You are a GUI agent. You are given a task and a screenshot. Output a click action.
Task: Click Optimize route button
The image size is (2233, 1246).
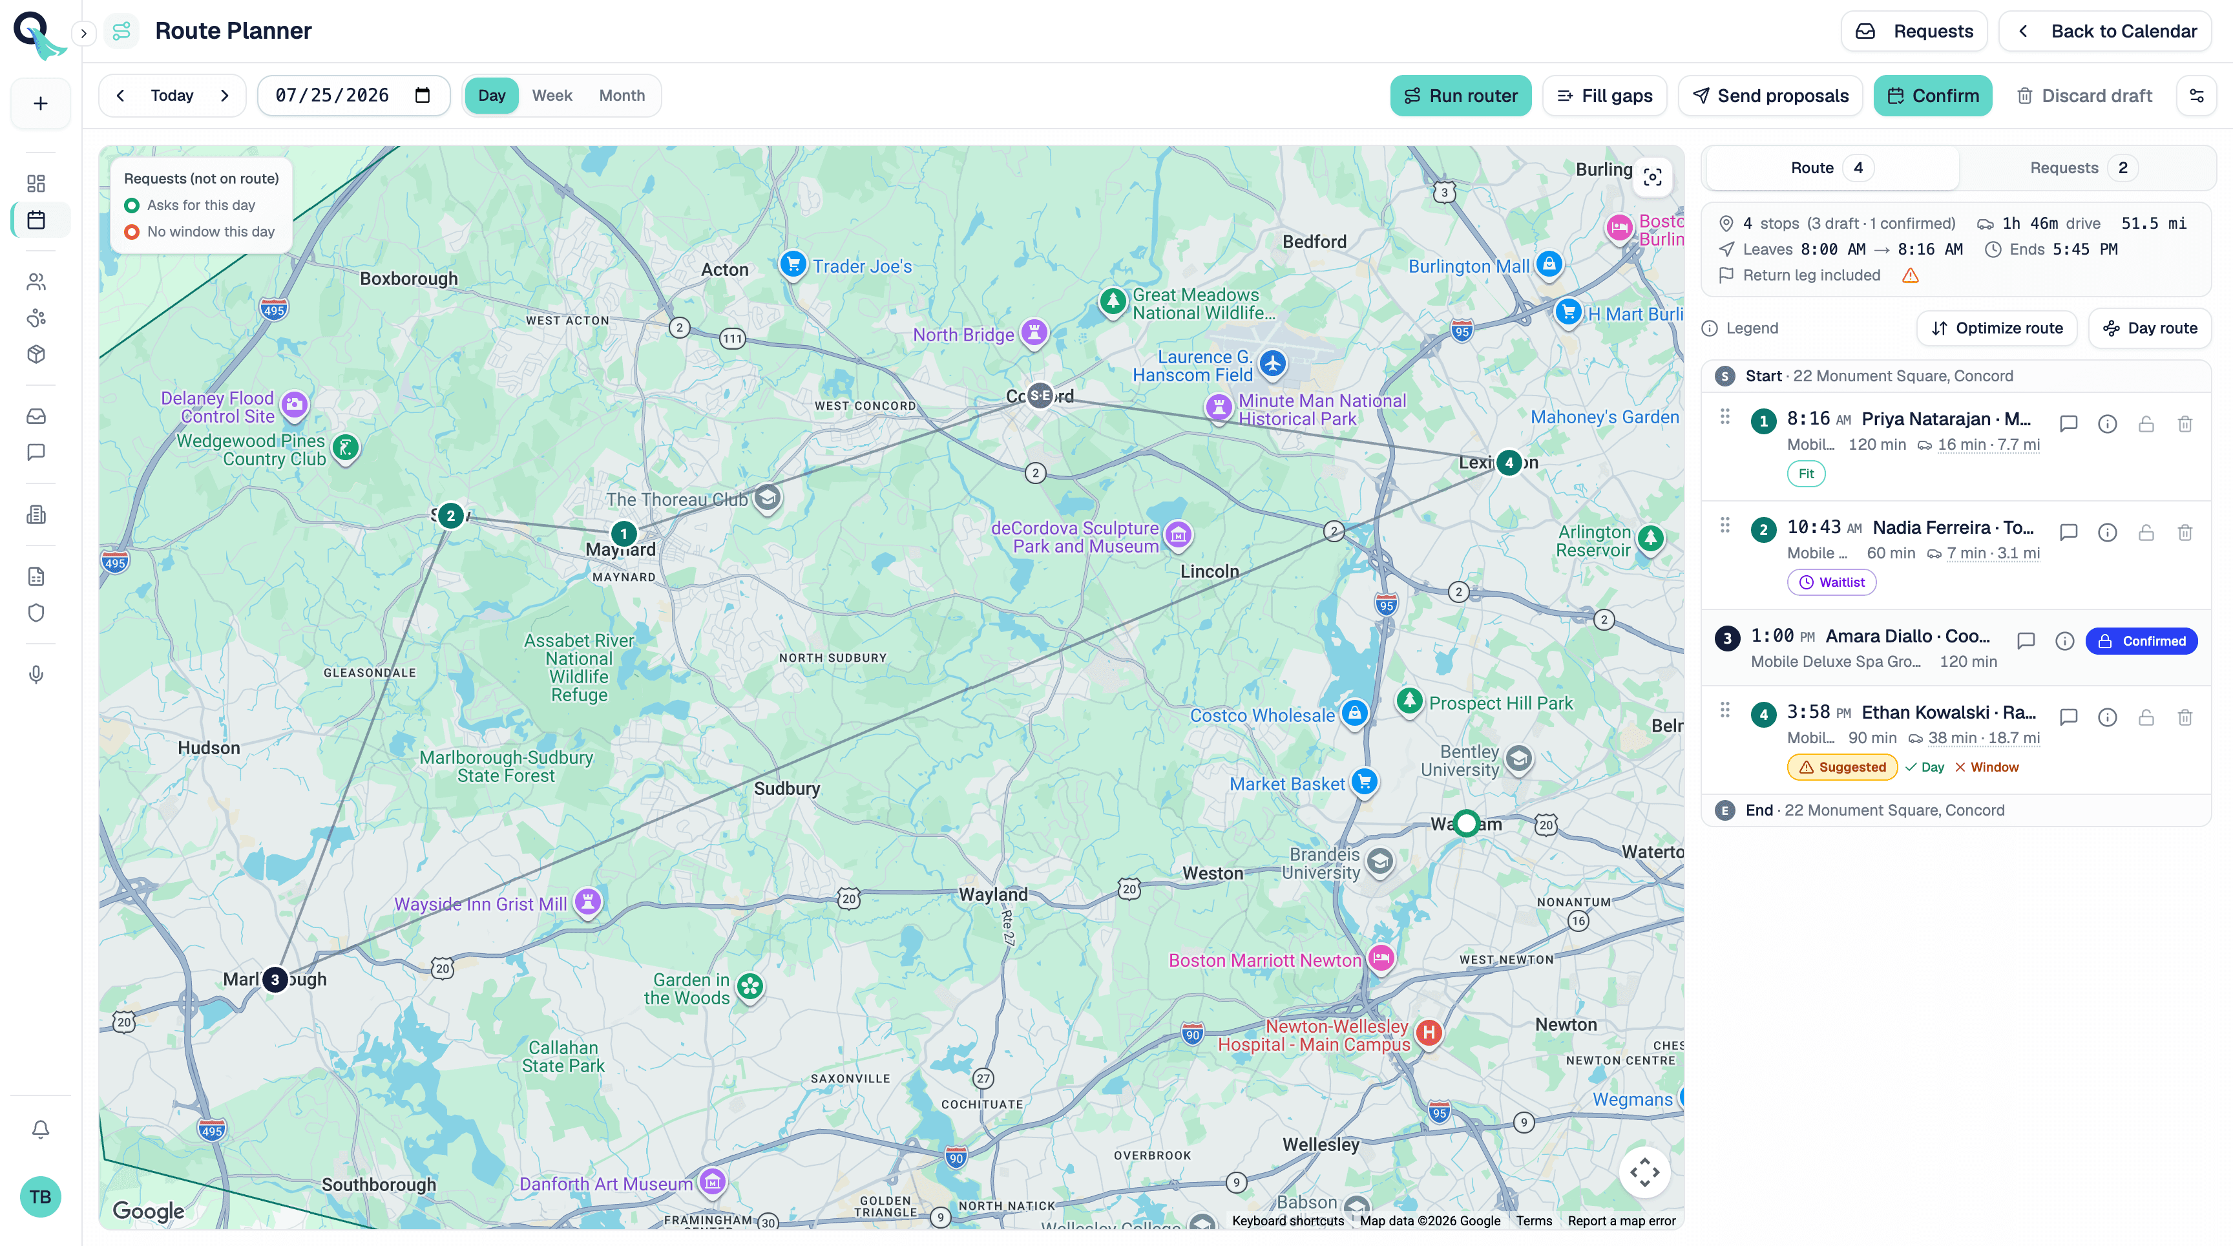tap(1997, 328)
